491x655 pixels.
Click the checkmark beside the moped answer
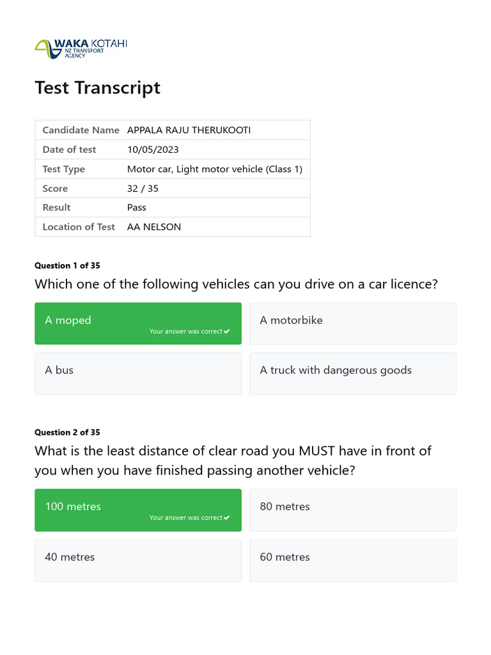227,331
